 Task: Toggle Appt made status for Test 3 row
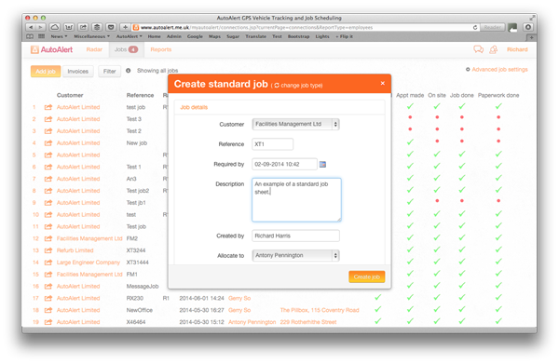click(410, 117)
